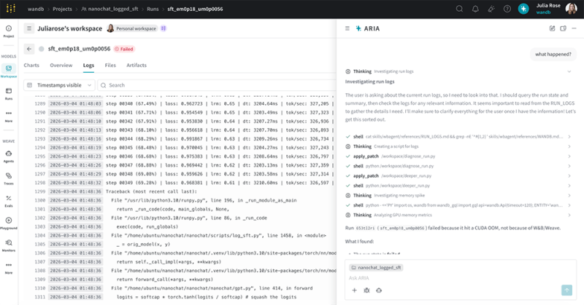Screen dimensions: 584x305
Task: Click the 'what happened?' message bubble
Action: [553, 55]
